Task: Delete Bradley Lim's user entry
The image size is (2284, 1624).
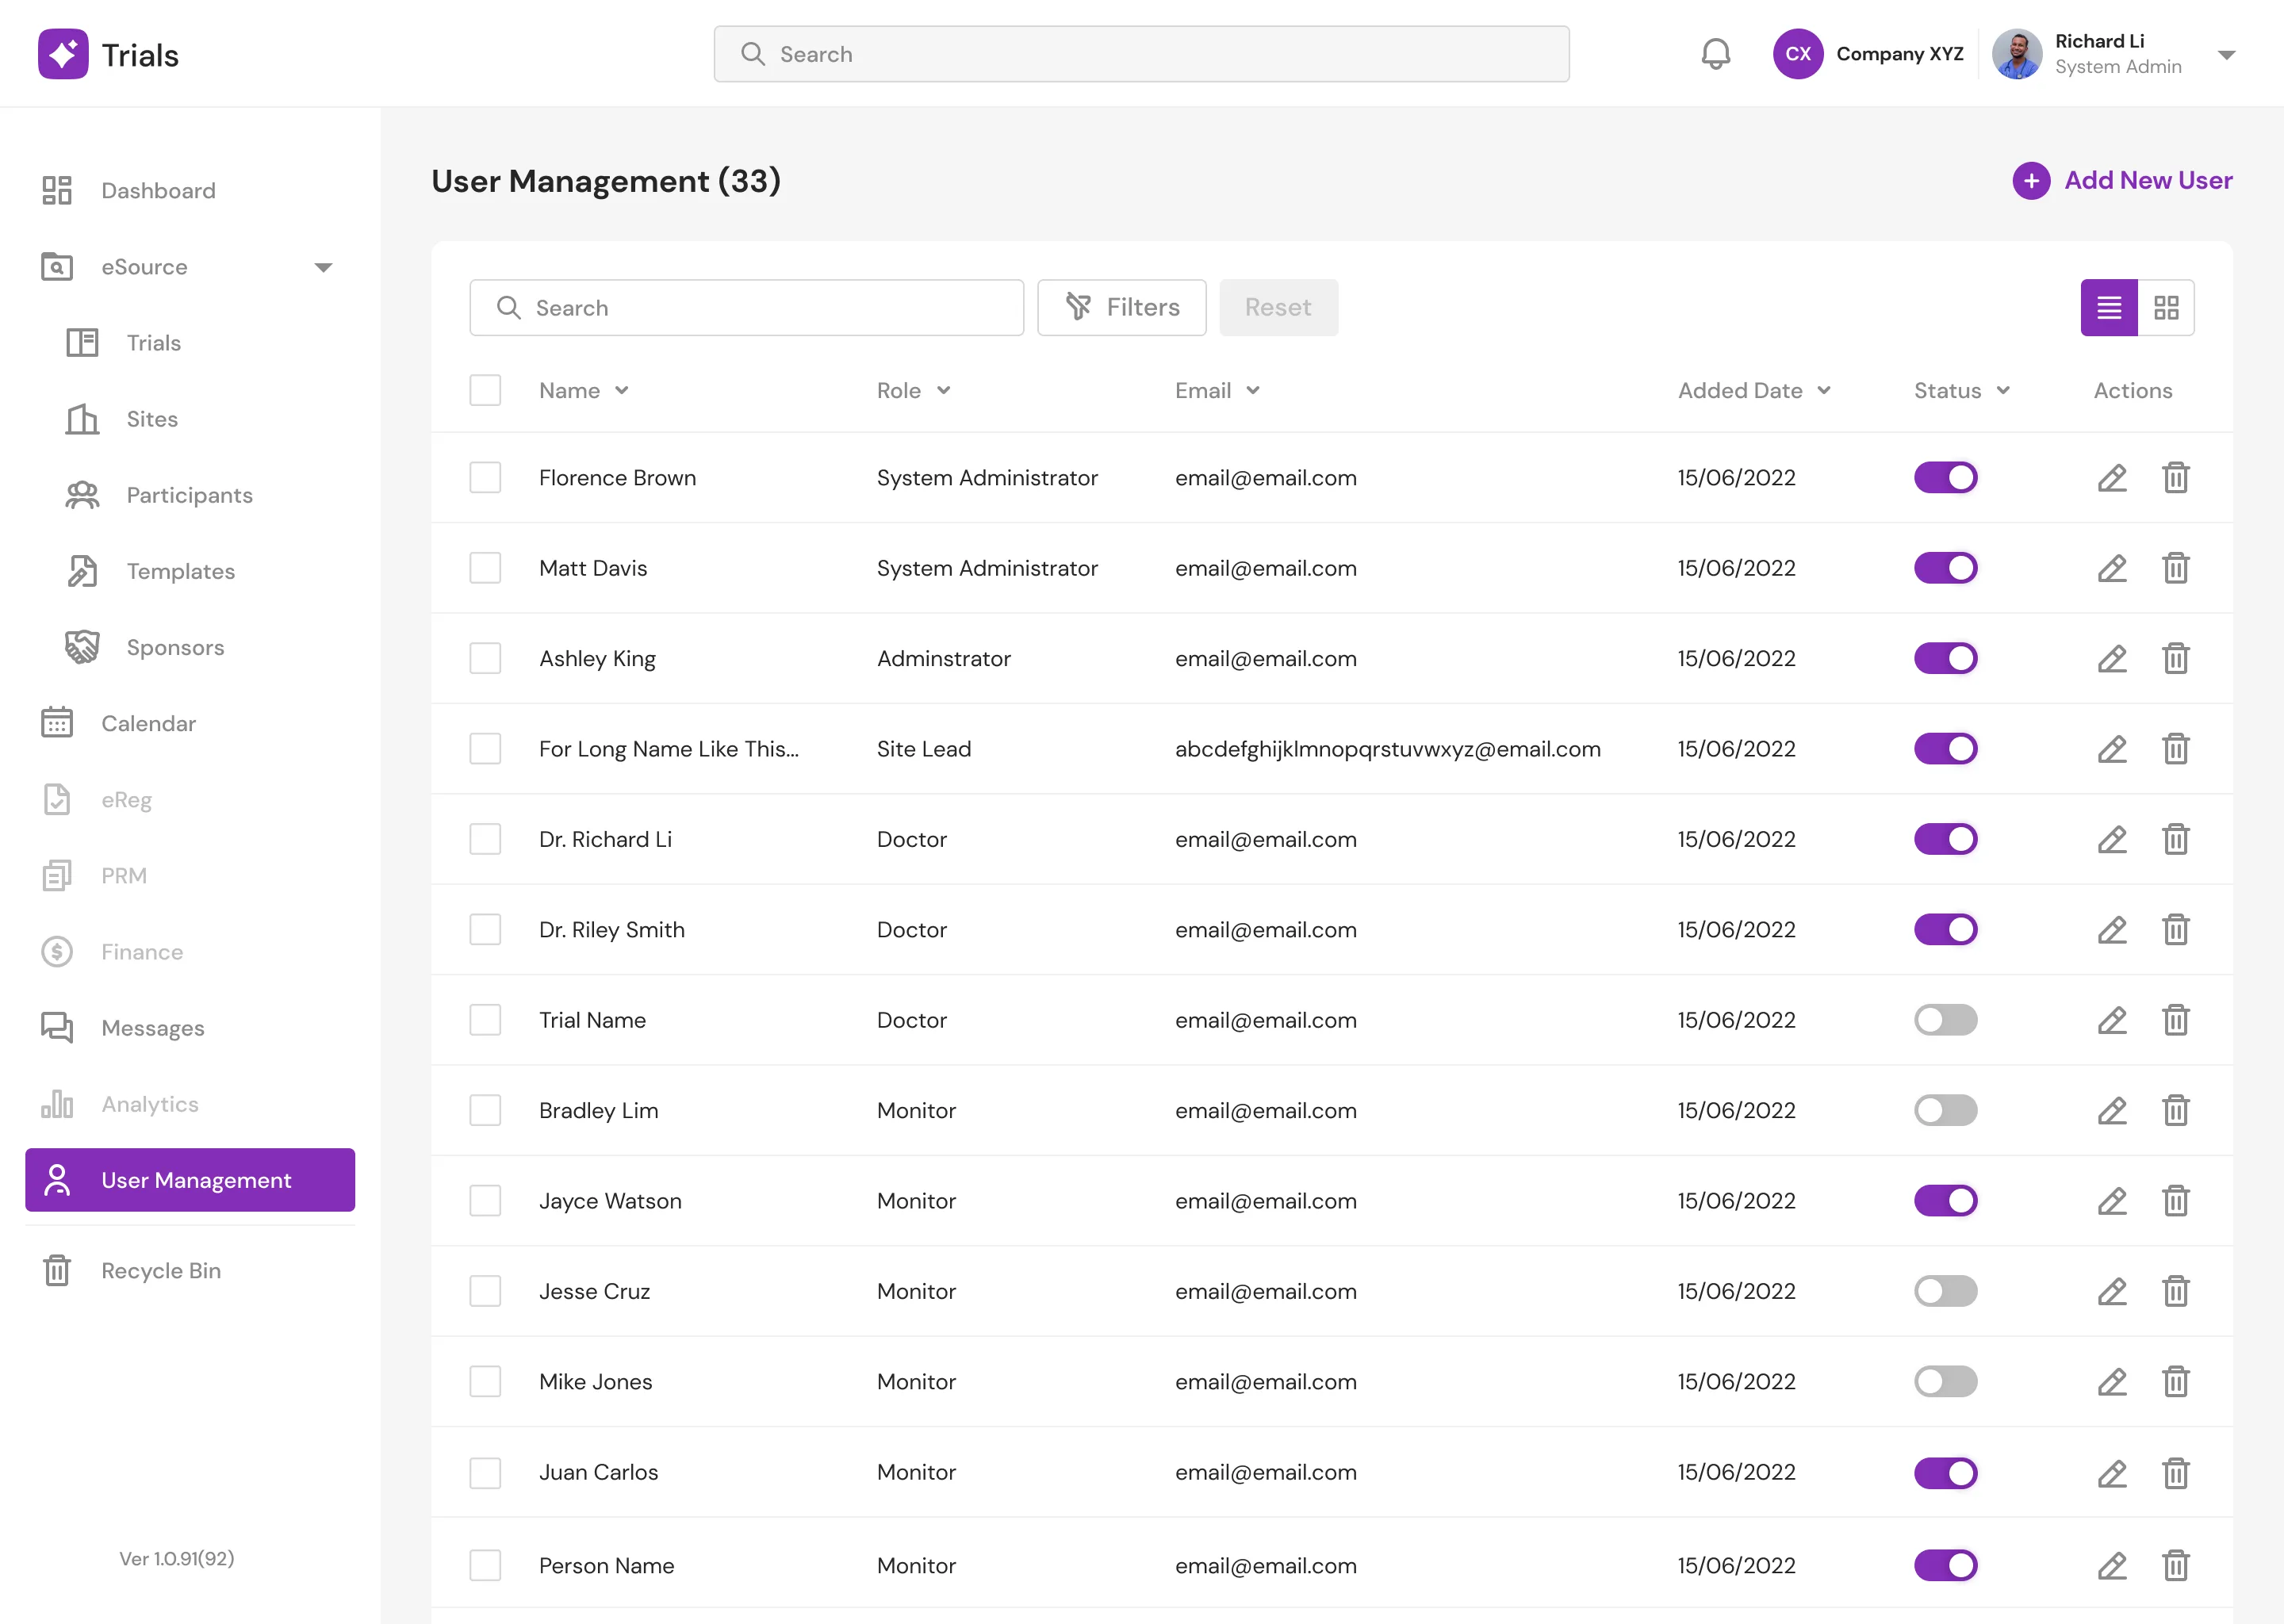Action: tap(2175, 1110)
